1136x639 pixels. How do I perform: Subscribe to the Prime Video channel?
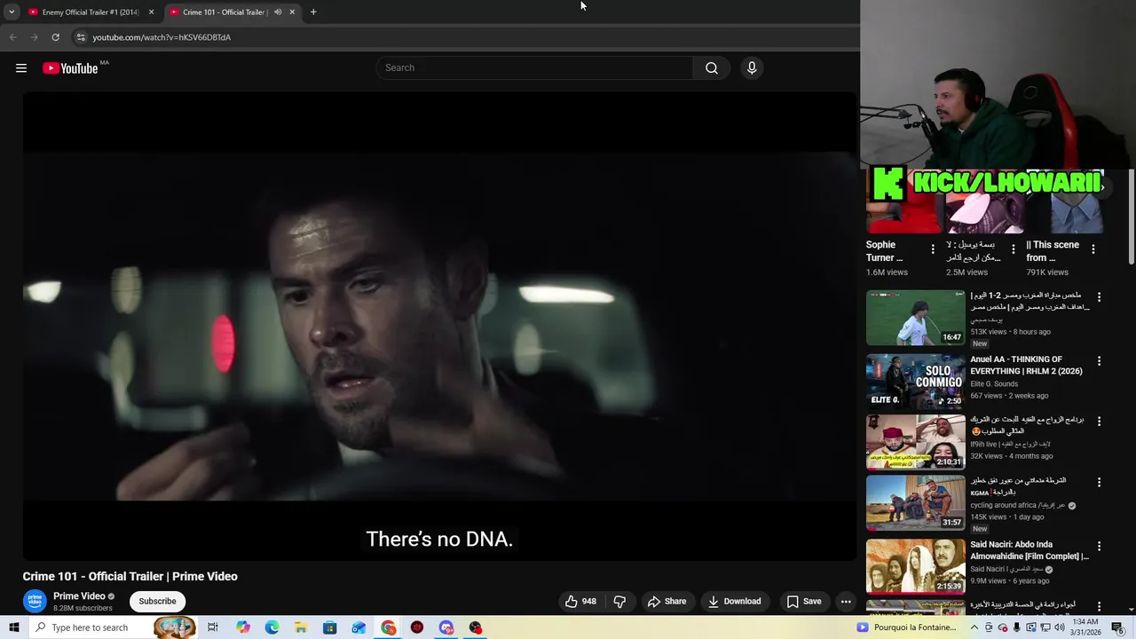click(x=157, y=602)
